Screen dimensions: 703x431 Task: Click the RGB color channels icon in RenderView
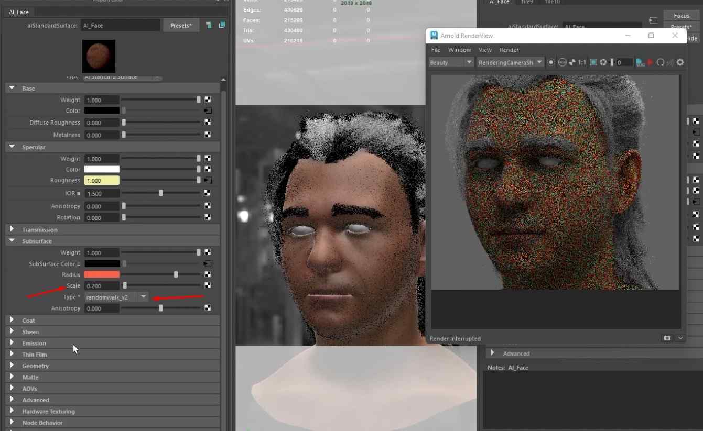pos(562,62)
